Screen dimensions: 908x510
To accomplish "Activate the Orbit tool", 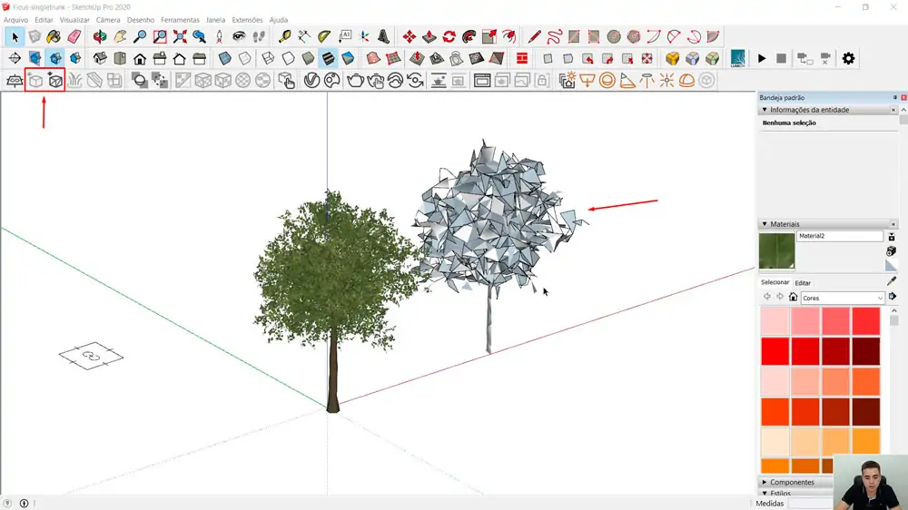I will (100, 36).
